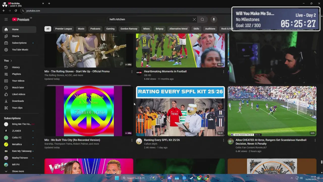The width and height of the screenshot is (323, 182).
Task: Open MarleyThirteen channel subscription
Action: tap(19, 158)
